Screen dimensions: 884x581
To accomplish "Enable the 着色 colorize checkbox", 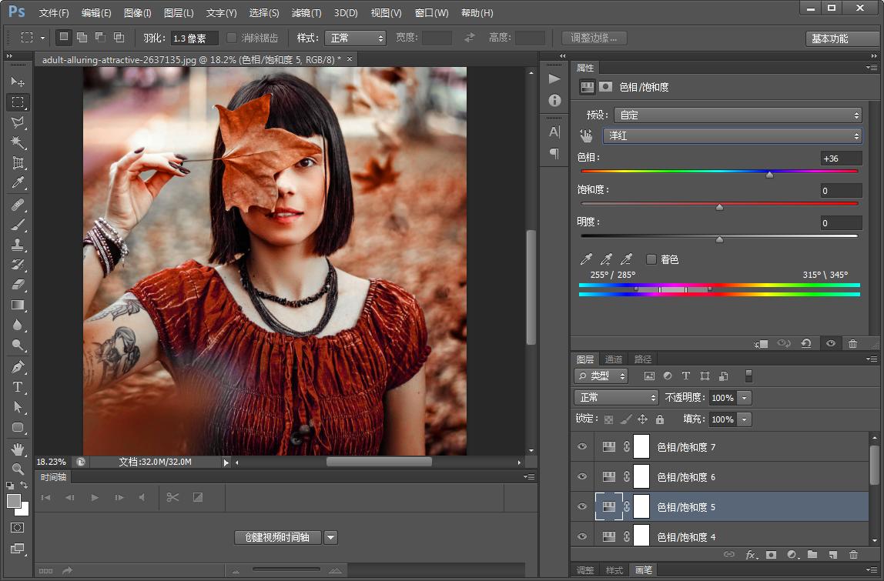I will point(651,259).
